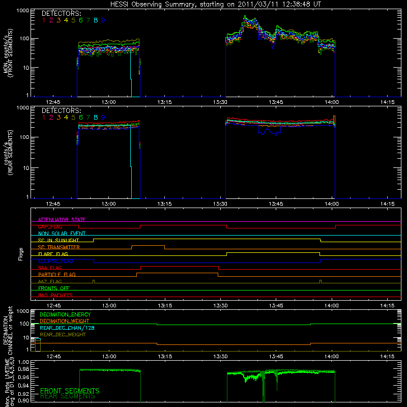Select magenta detector 2 in front segments legend
The height and width of the screenshot is (407, 407).
tap(51, 20)
